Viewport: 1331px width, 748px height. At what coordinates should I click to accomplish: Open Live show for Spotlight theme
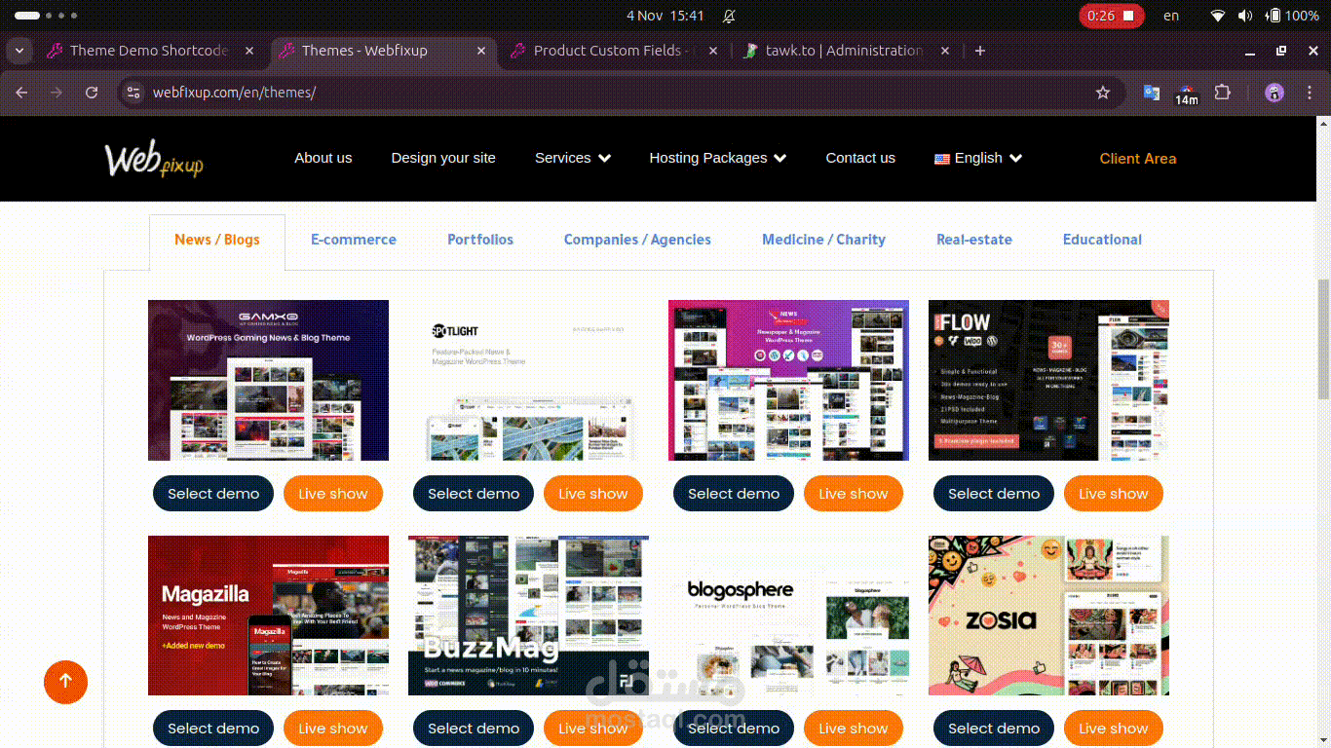[593, 494]
